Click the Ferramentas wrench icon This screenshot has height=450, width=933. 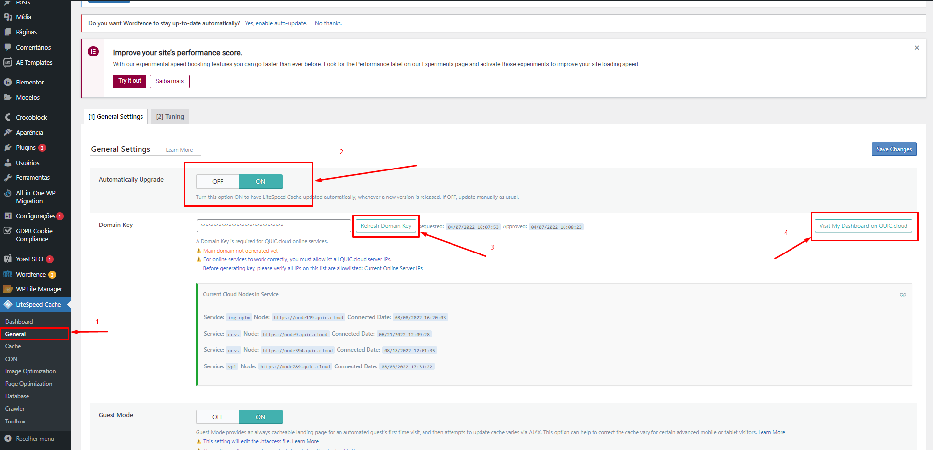[x=8, y=177]
